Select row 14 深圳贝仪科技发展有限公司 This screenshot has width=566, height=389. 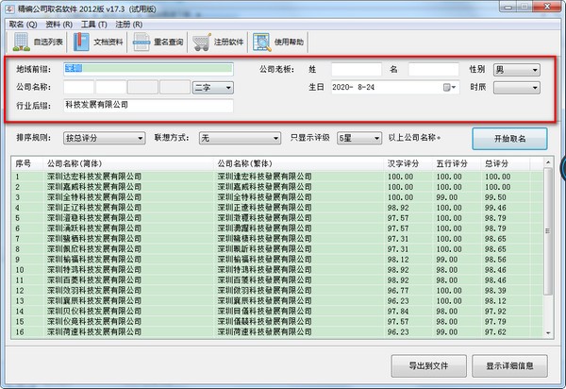point(94,312)
